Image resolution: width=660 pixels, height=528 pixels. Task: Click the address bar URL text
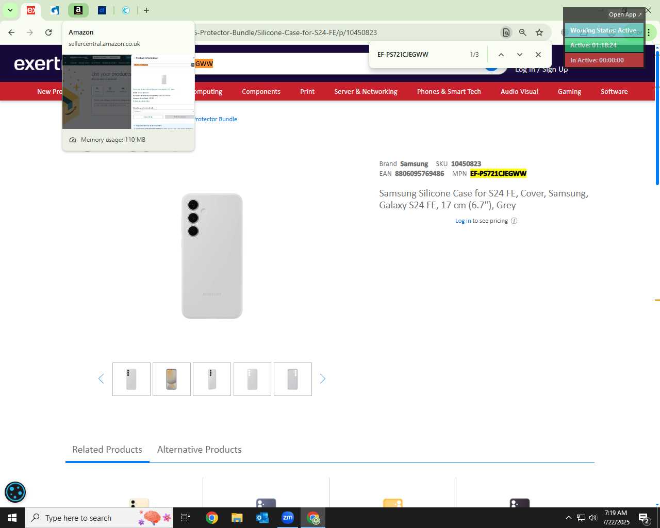pyautogui.click(x=286, y=32)
